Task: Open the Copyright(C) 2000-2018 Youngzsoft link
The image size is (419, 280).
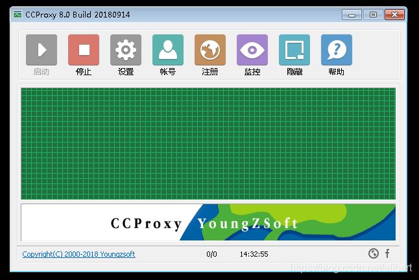Action: [x=78, y=254]
